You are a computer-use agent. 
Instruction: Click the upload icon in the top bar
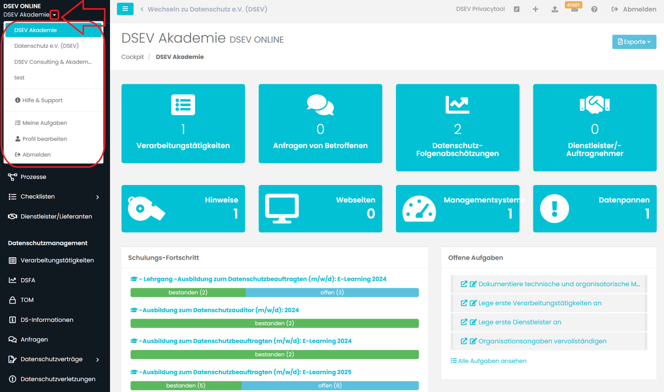point(554,9)
